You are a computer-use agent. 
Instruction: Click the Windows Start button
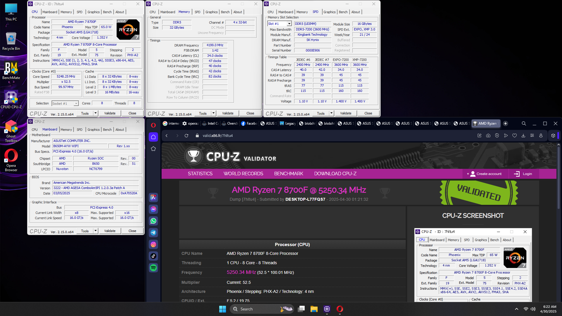[222, 309]
